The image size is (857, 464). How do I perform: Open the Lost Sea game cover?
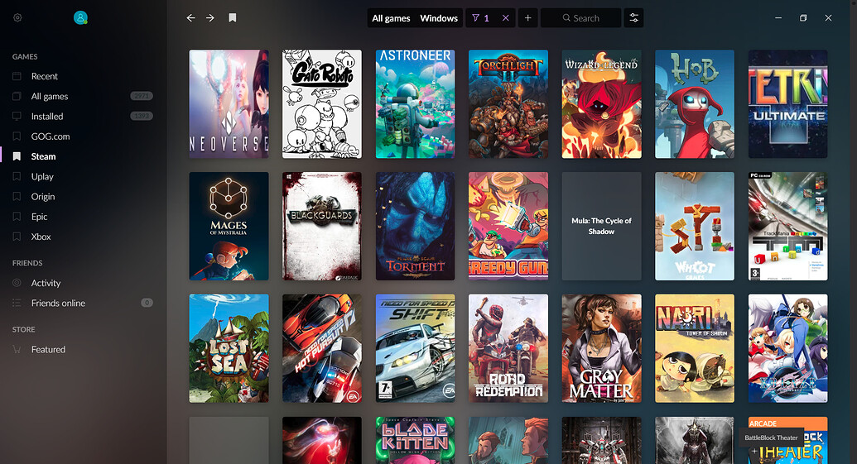pos(229,348)
